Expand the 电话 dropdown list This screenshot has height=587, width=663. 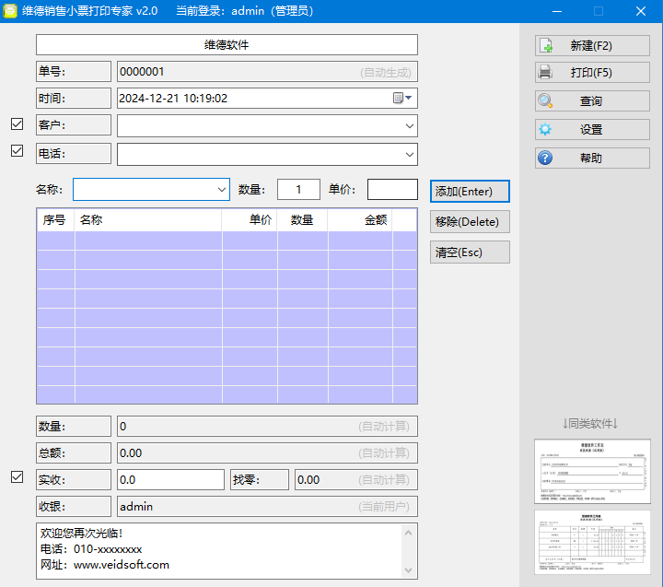click(x=409, y=154)
